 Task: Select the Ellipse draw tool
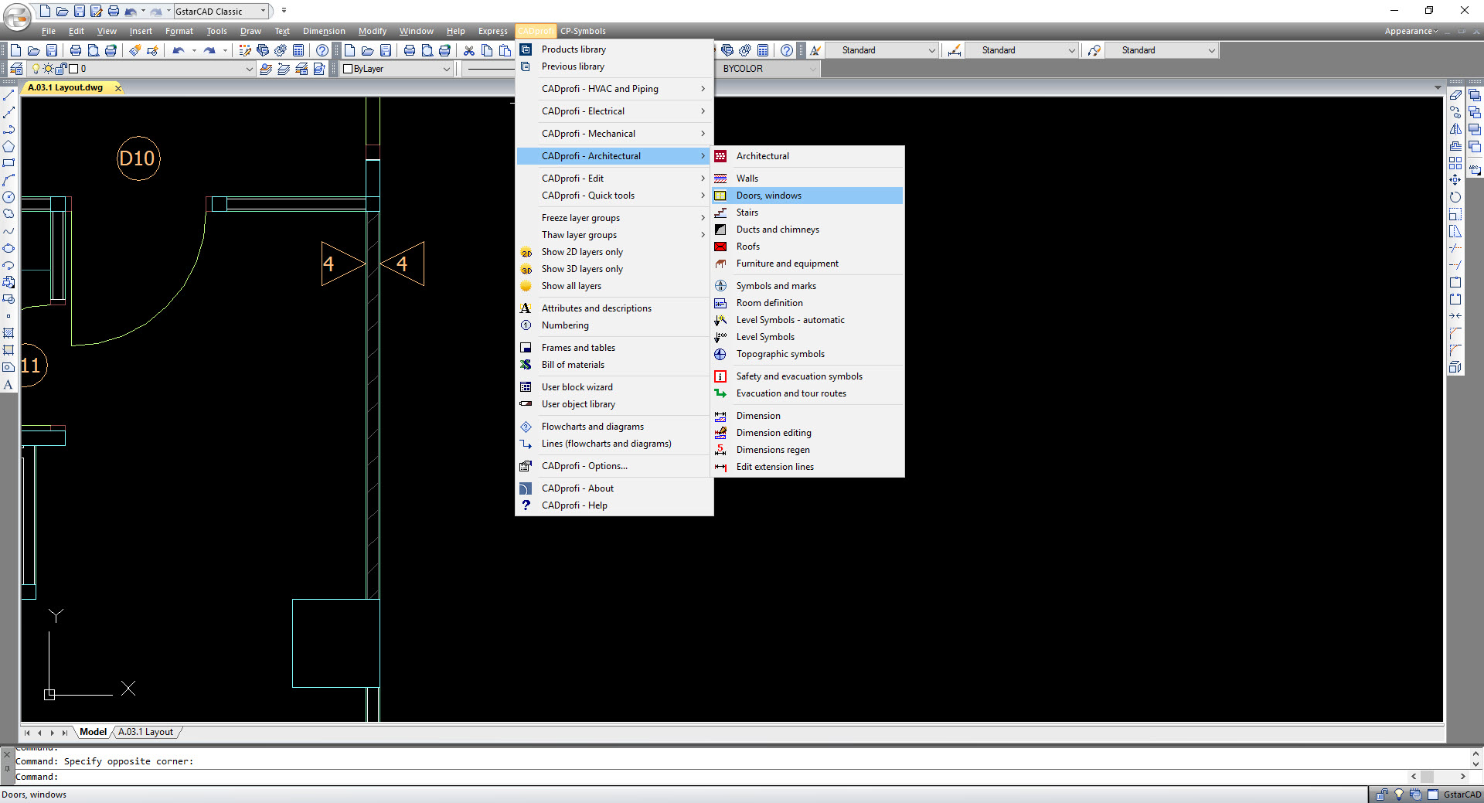click(9, 249)
